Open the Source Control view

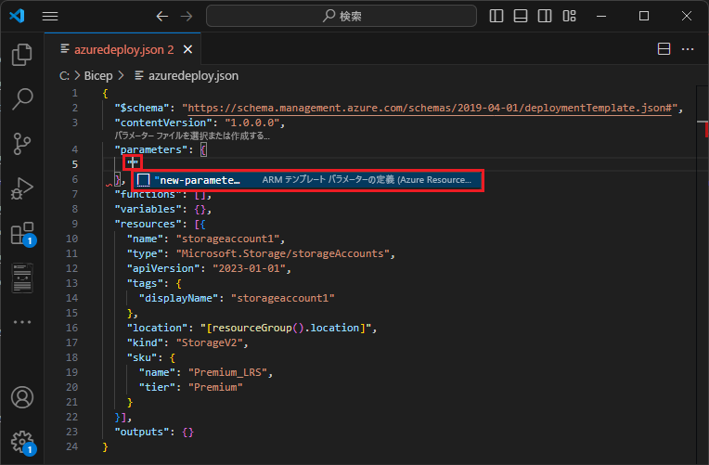point(21,144)
